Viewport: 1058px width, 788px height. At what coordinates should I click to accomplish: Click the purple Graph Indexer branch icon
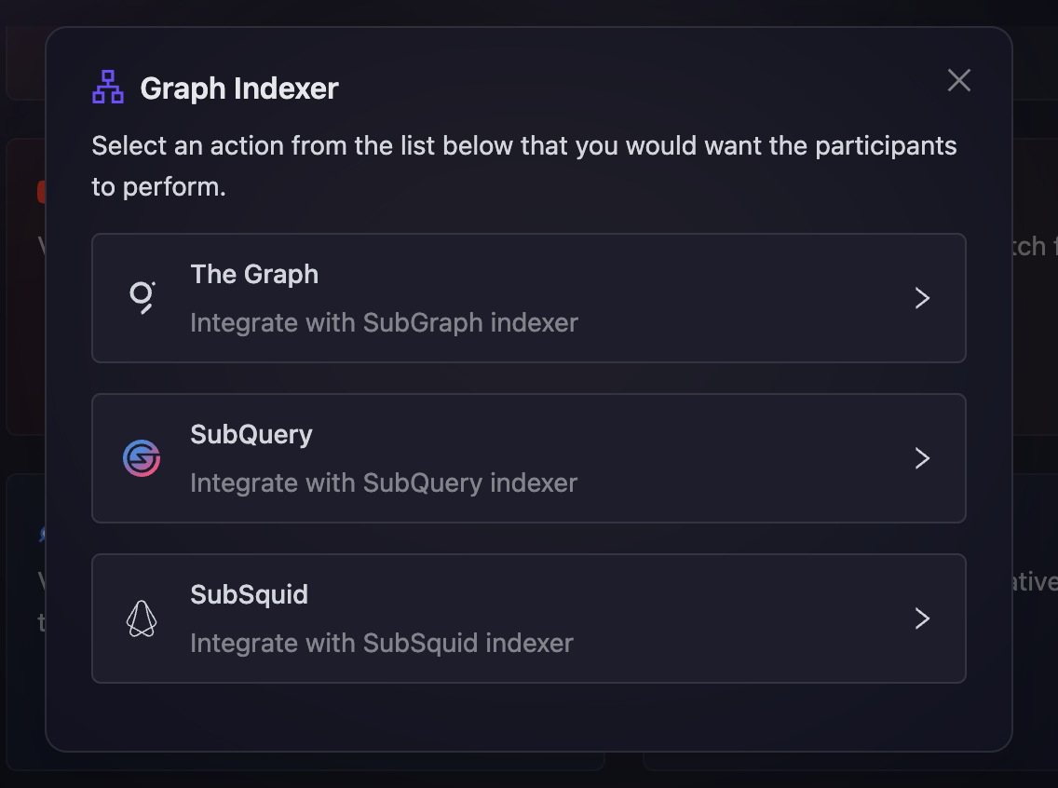pos(106,86)
